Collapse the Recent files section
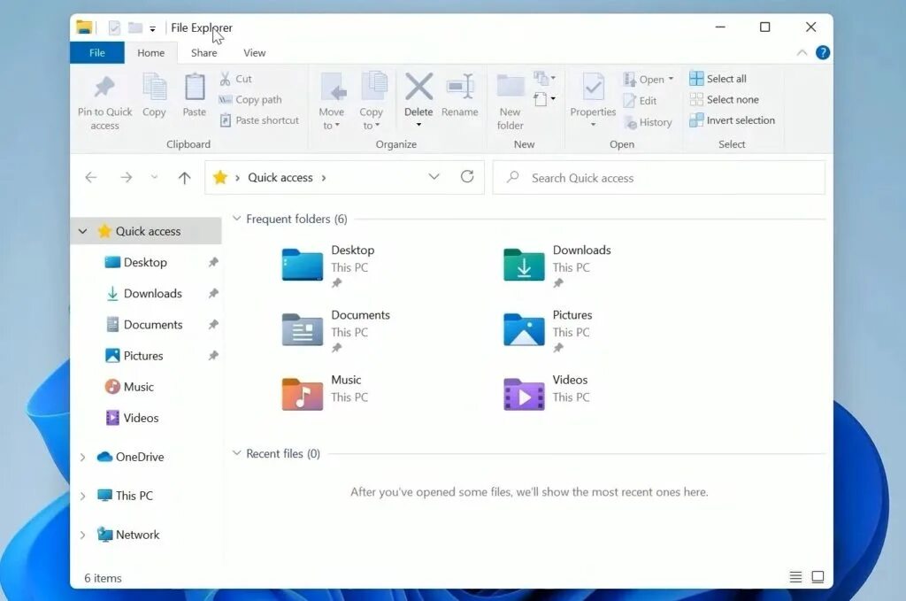Screen dimensions: 906x601 236,453
